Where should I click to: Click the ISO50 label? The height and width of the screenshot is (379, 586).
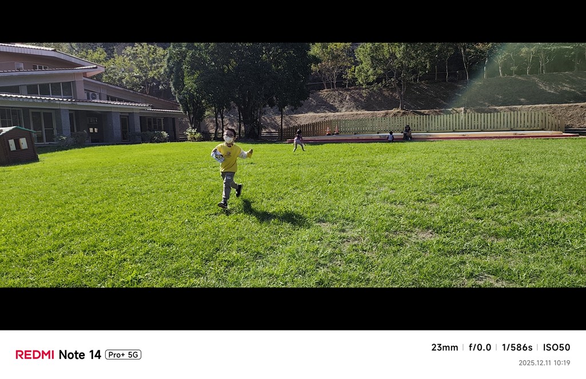(556, 347)
